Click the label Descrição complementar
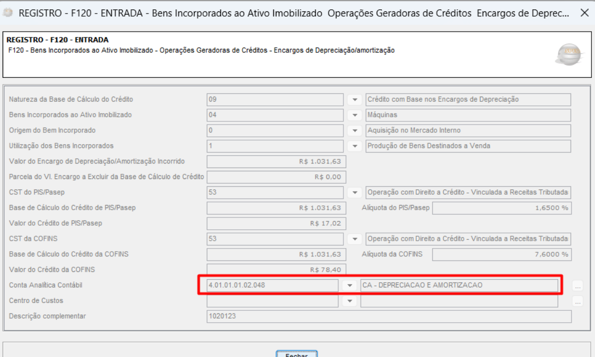This screenshot has width=595, height=357. 47,317
